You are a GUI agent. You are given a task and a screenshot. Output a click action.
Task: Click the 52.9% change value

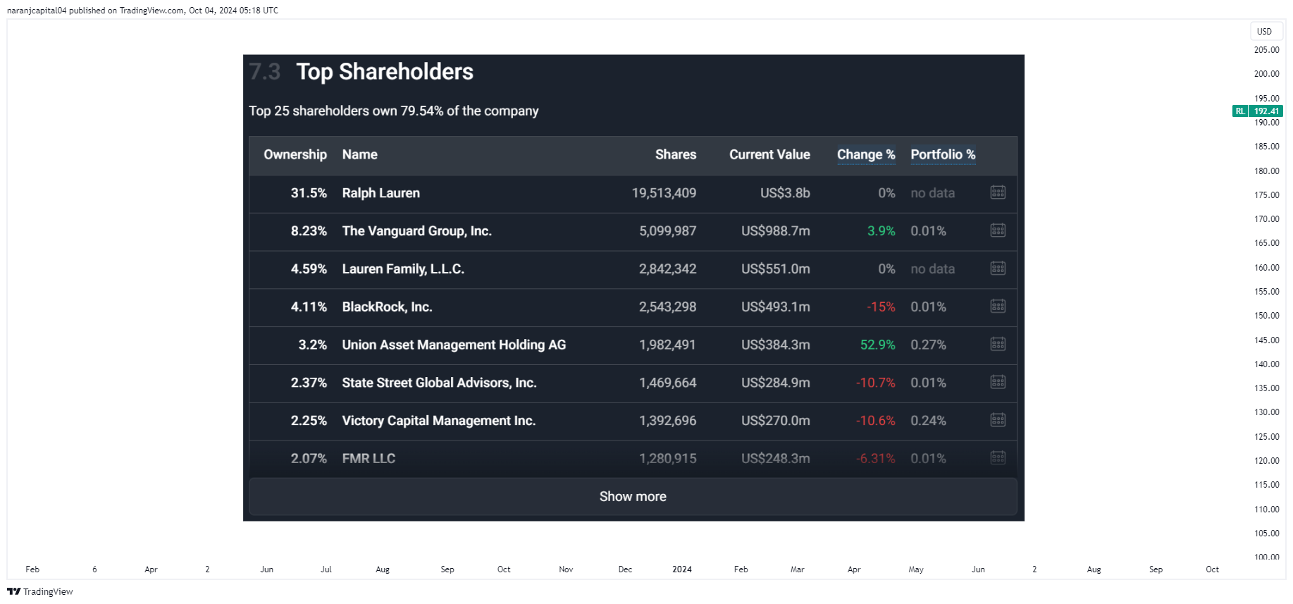click(x=878, y=345)
